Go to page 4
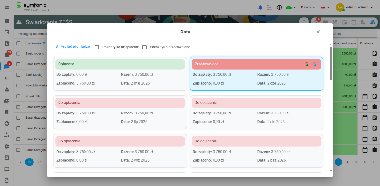This screenshot has height=186, width=380. pos(347,162)
